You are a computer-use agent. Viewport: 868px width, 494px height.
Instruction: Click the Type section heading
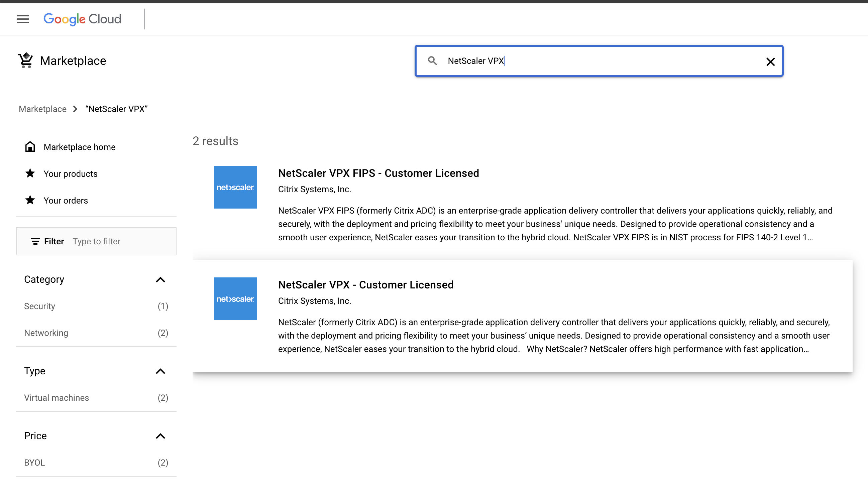[35, 371]
